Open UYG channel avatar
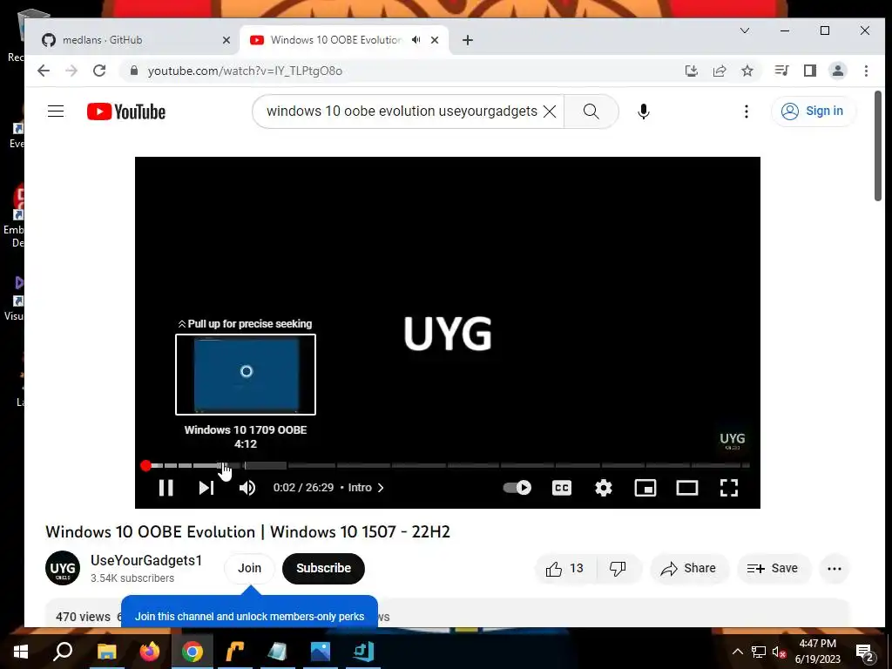Screen dimensions: 892x669 tap(63, 568)
